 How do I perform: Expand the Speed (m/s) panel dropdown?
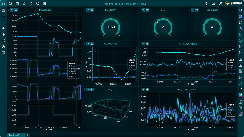click(x=87, y=10)
